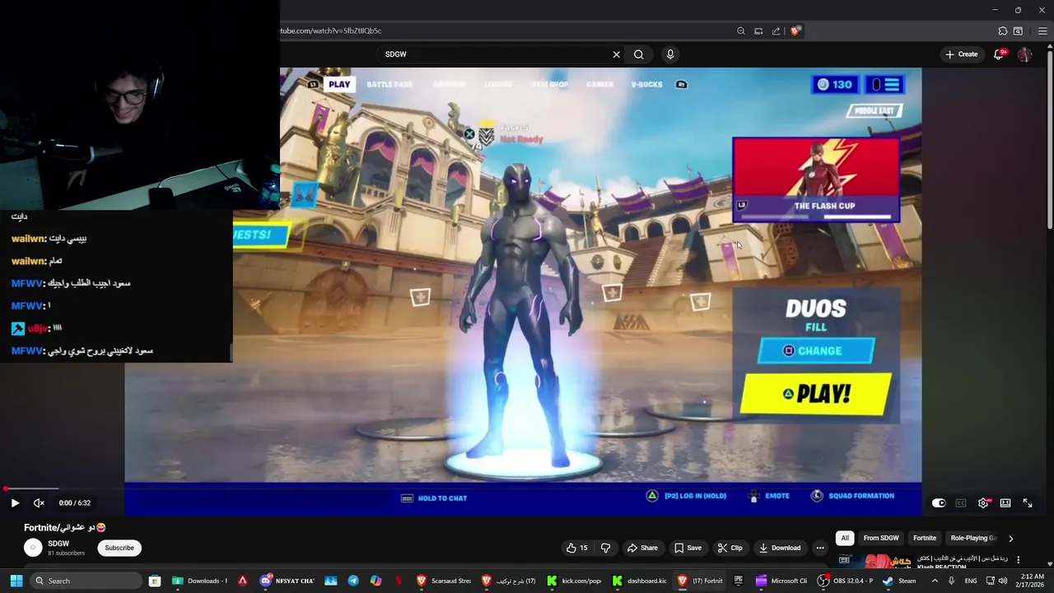Open Netflix taskbar icon
Screen dimensions: 1054x593
tap(399, 581)
